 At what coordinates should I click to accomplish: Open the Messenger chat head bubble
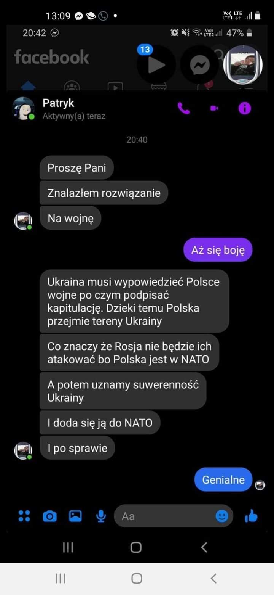[200, 65]
